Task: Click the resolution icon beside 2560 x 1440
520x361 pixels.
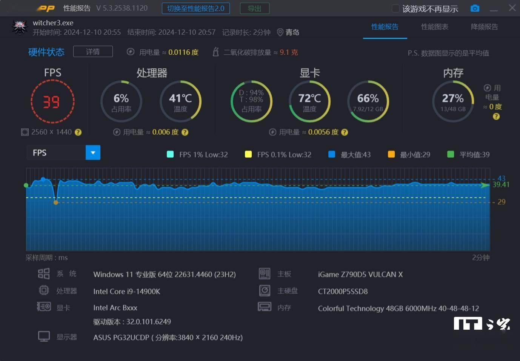Action: 25,132
